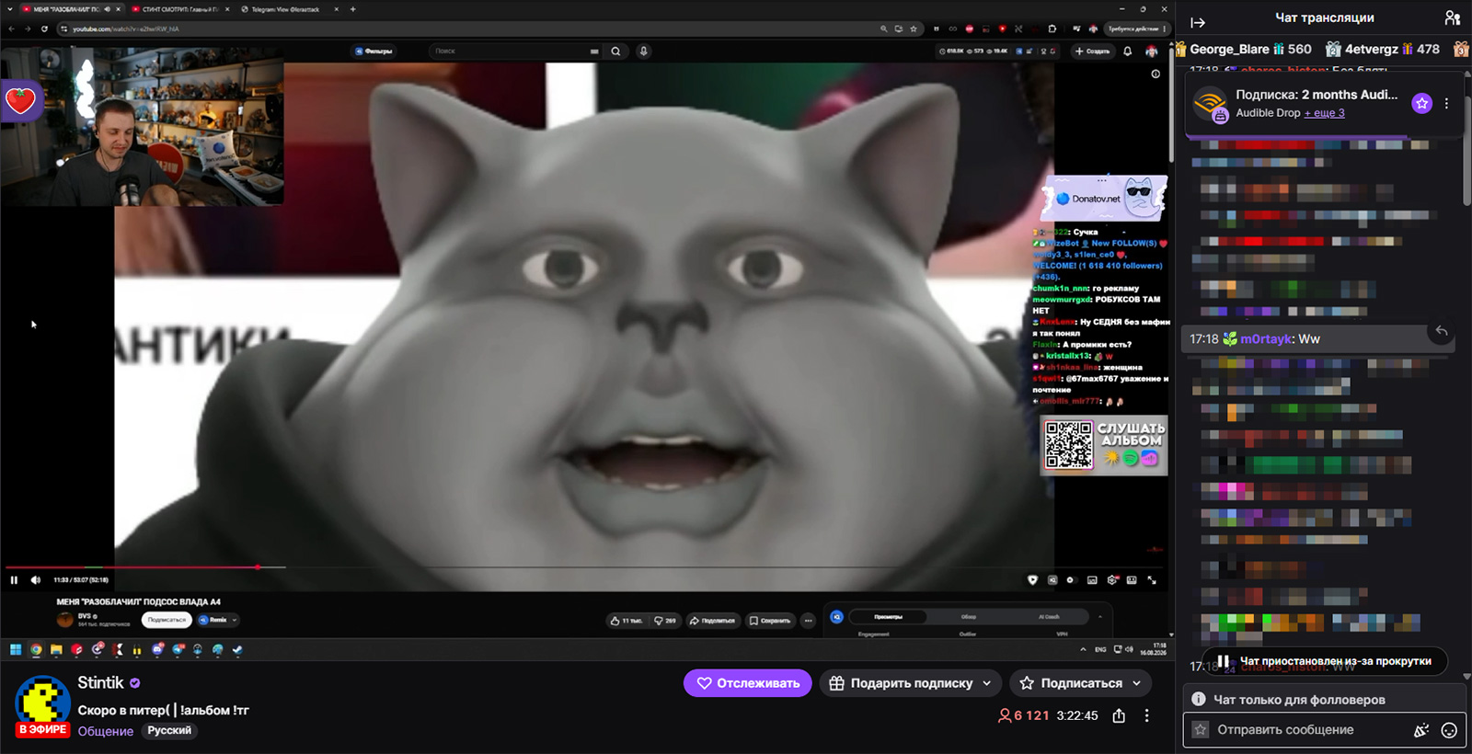Open the Stintik channel name
1472x754 pixels.
[100, 682]
